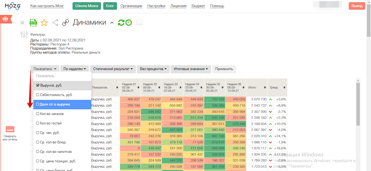This screenshot has height=171, width=371.
Task: Open the По неделям dropdown
Action: 74,69
